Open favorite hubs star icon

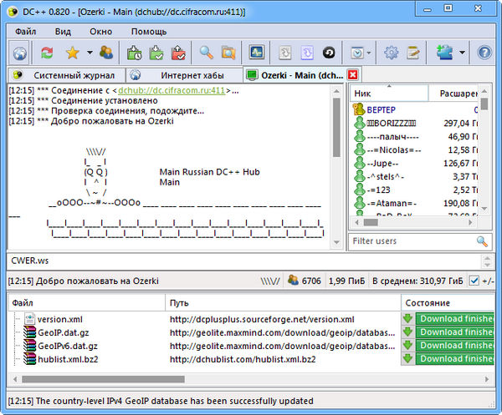(x=72, y=53)
